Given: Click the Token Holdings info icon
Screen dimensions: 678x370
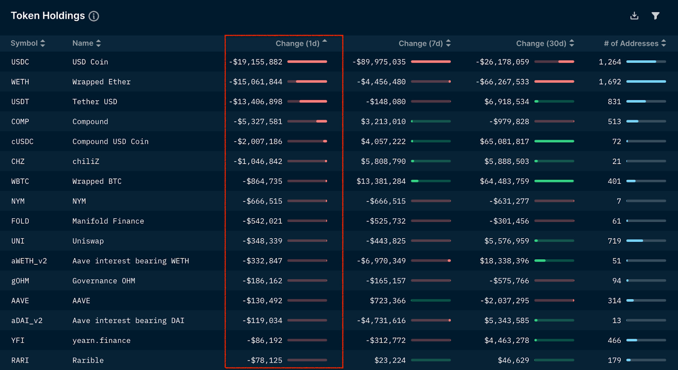Looking at the screenshot, I should pyautogui.click(x=94, y=16).
